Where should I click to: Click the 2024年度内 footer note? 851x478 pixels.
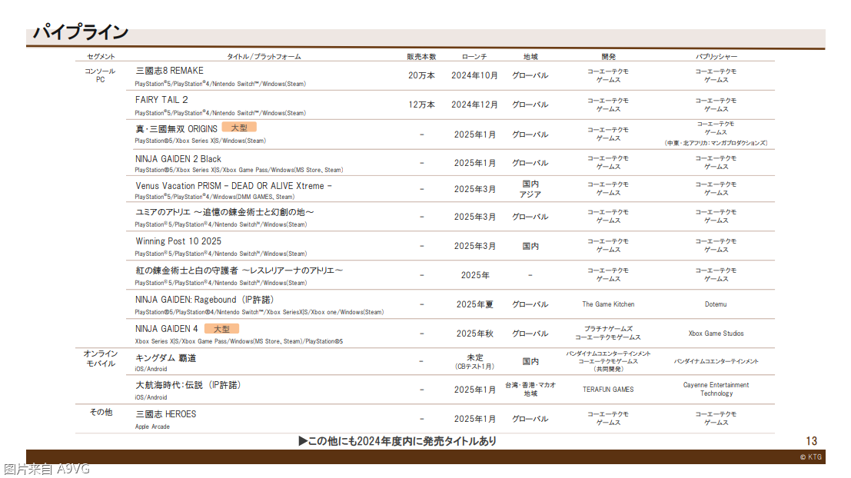(x=397, y=441)
